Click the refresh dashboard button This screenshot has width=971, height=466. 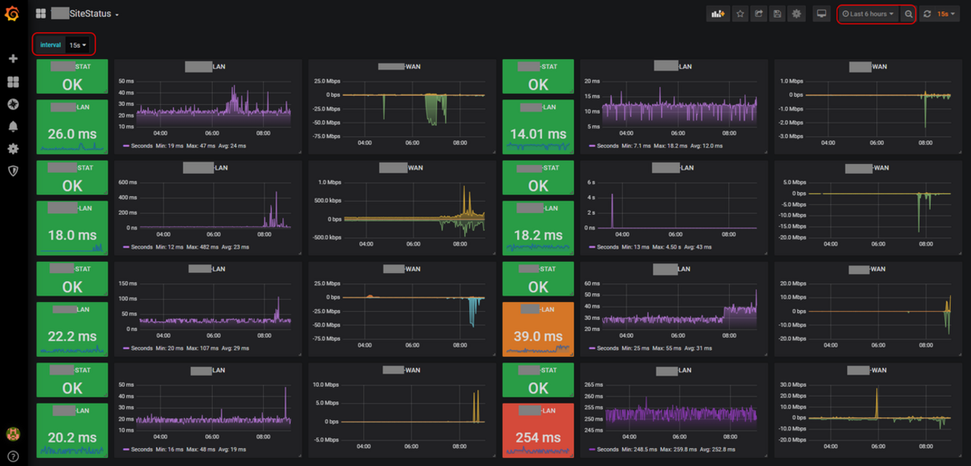[x=927, y=14]
